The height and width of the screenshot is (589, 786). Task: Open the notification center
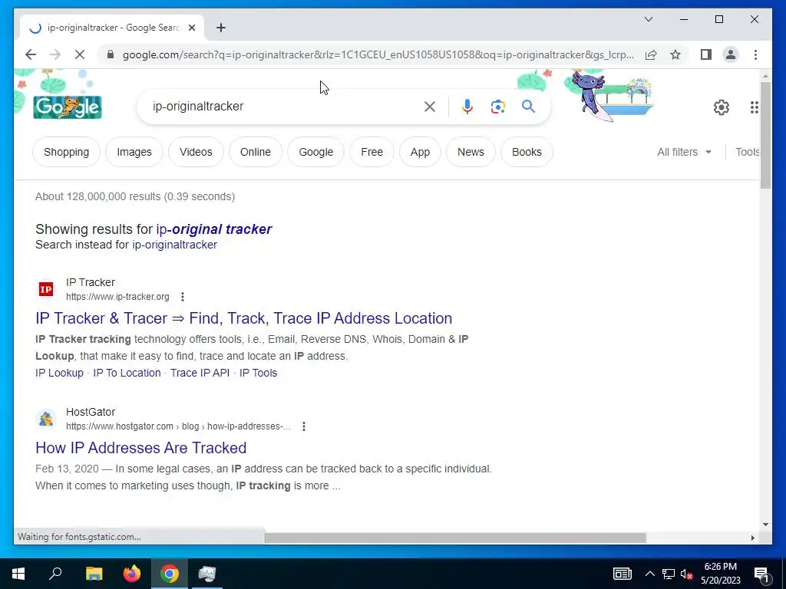click(761, 574)
